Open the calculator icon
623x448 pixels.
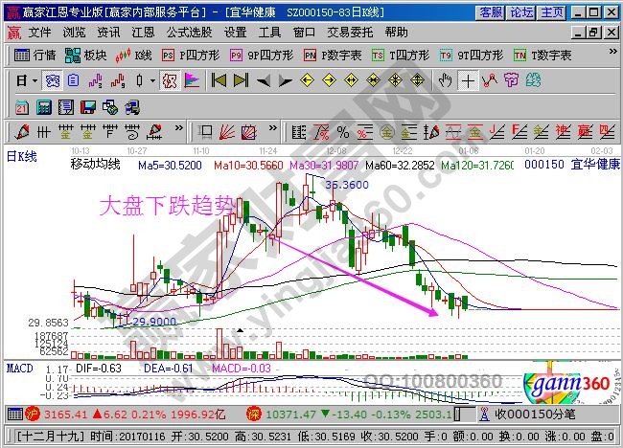[x=44, y=107]
